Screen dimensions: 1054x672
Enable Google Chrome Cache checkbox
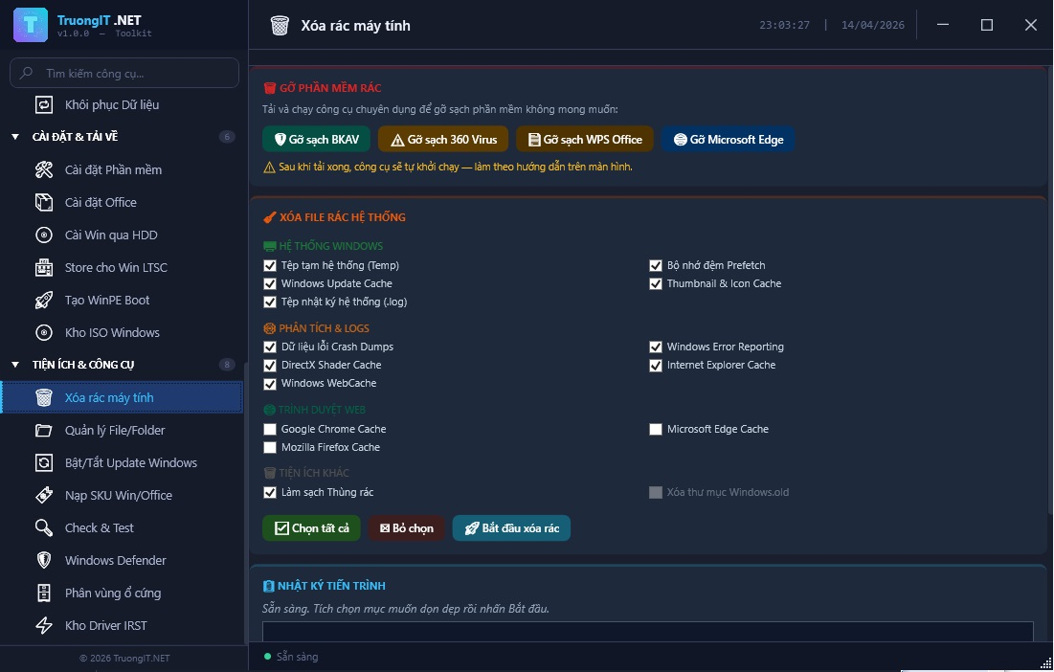click(270, 430)
